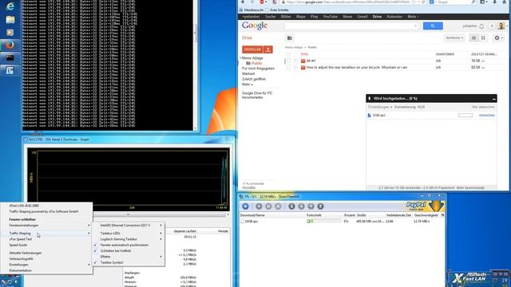Open the Public folder in Drive sidebar
Viewport: 511px width, 287px height.
pos(257,63)
